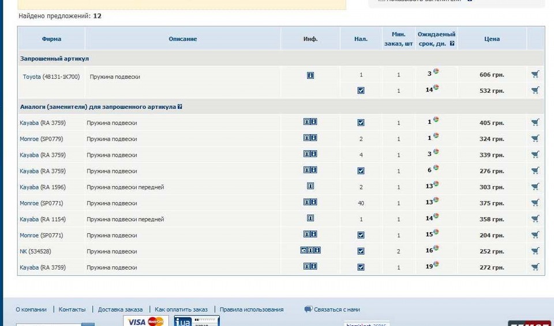This screenshot has width=554, height=326.
Task: Click pie chart icon beside 16 days
Action: [x=436, y=248]
